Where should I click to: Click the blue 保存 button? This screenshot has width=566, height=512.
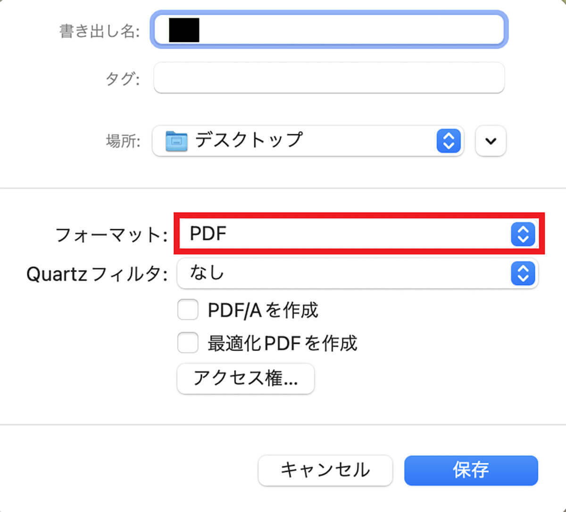471,470
